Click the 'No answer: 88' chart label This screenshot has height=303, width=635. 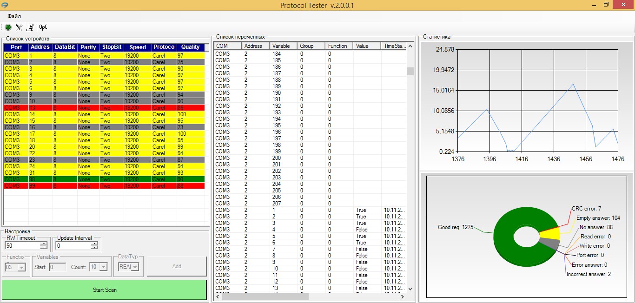(596, 227)
